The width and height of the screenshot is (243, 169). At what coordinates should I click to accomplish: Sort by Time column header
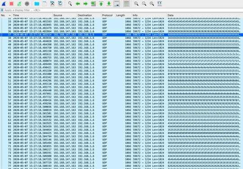pos(32,15)
